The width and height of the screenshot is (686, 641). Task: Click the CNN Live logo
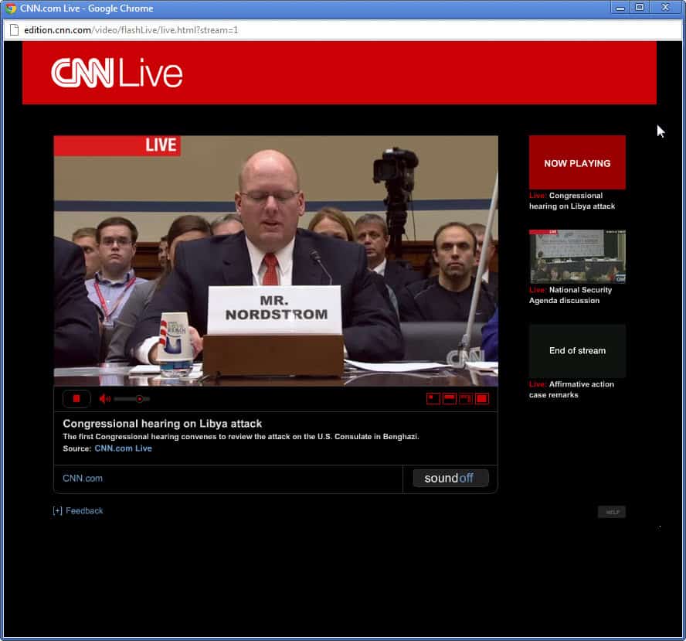click(x=117, y=73)
